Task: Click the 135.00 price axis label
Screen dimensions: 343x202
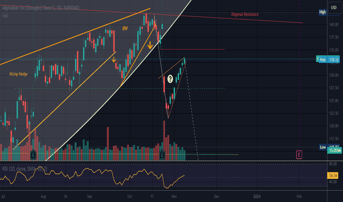Action: coord(334,50)
